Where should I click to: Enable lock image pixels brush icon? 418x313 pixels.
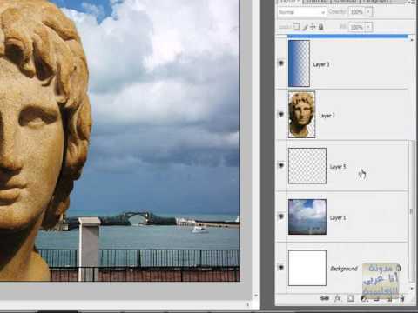tap(305, 27)
